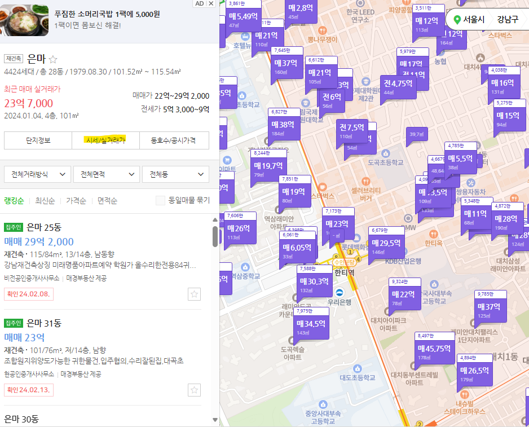529x427 pixels.
Task: Click recent sale price 23억 7,000
Action: 29,103
